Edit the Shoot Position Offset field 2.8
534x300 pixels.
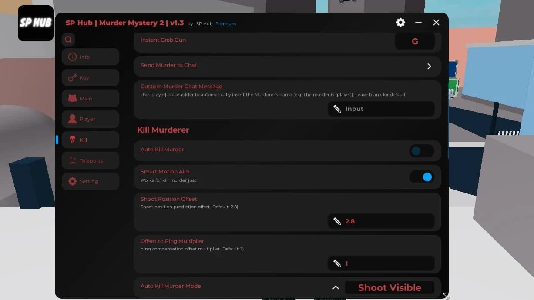click(x=381, y=221)
